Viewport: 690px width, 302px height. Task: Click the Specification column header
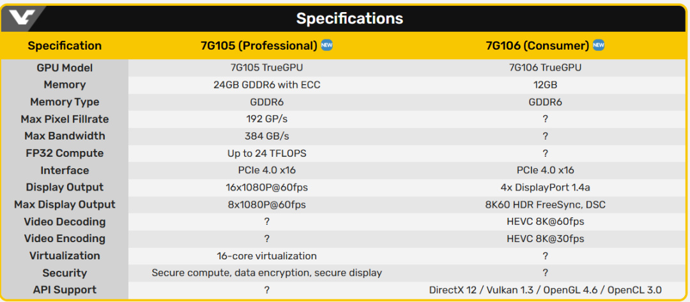coord(65,45)
